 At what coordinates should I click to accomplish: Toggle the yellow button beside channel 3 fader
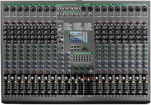point(22,82)
